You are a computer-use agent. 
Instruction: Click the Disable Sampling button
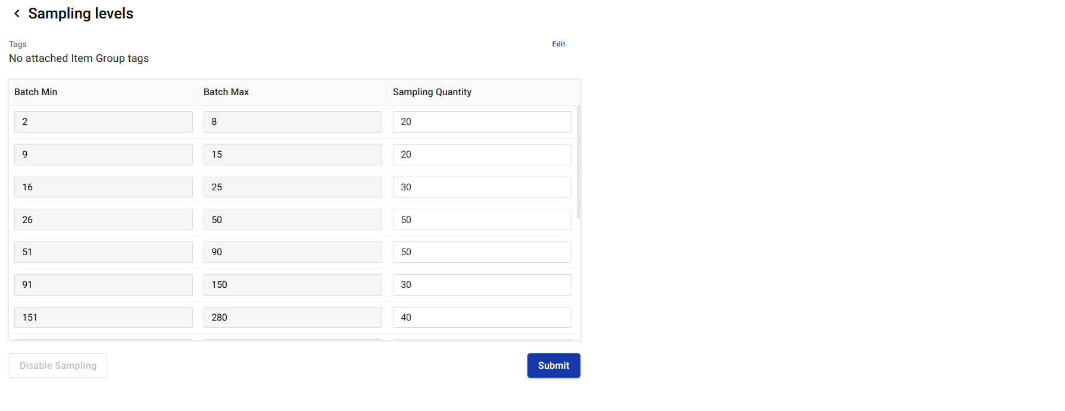click(x=58, y=365)
